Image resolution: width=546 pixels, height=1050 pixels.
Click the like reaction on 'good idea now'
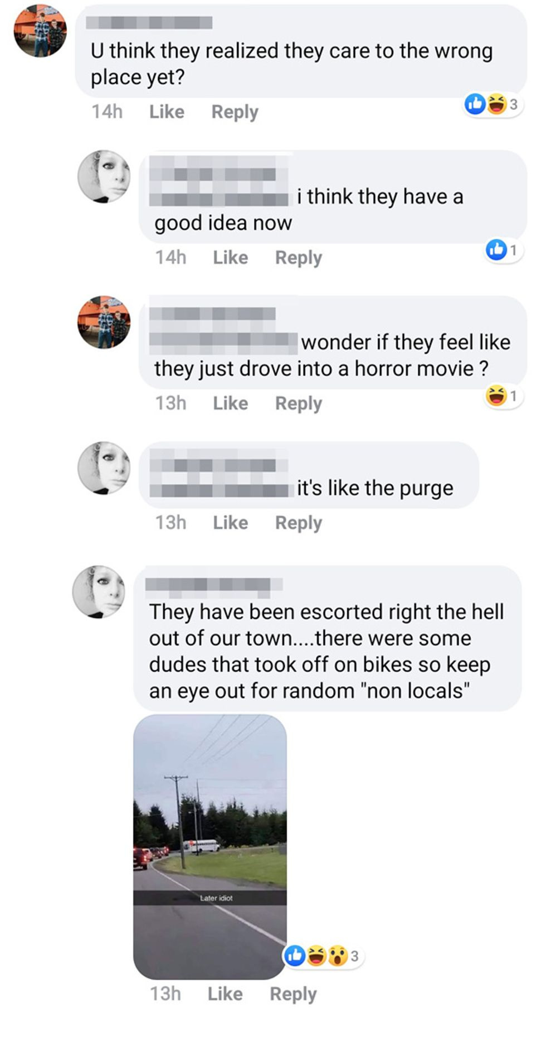tap(503, 250)
